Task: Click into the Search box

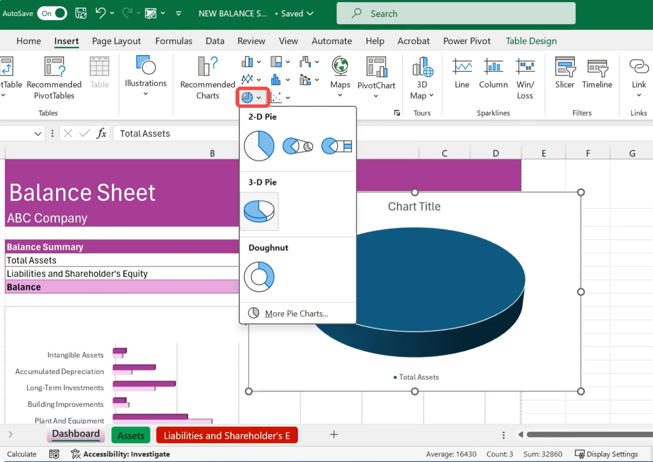Action: [456, 14]
